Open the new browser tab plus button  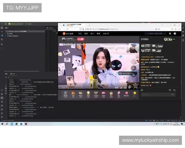[90, 25]
